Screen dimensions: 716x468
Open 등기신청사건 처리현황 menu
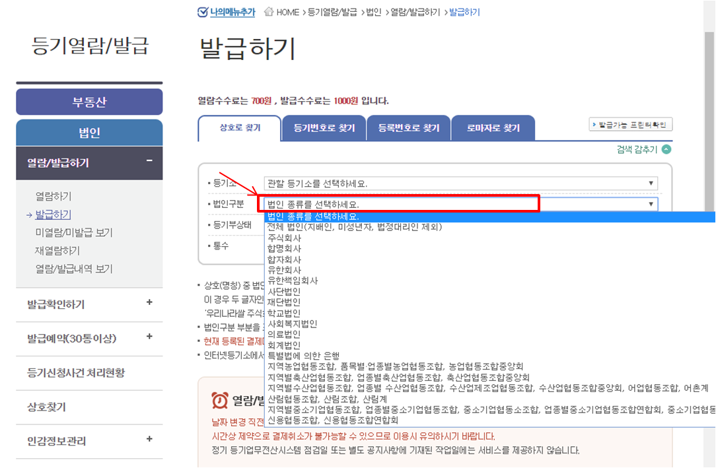(76, 373)
